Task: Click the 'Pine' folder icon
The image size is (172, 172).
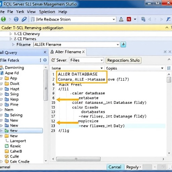Action: point(7,104)
